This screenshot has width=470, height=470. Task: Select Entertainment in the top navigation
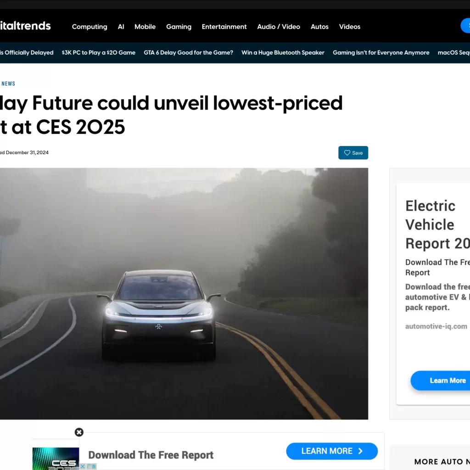coord(224,27)
